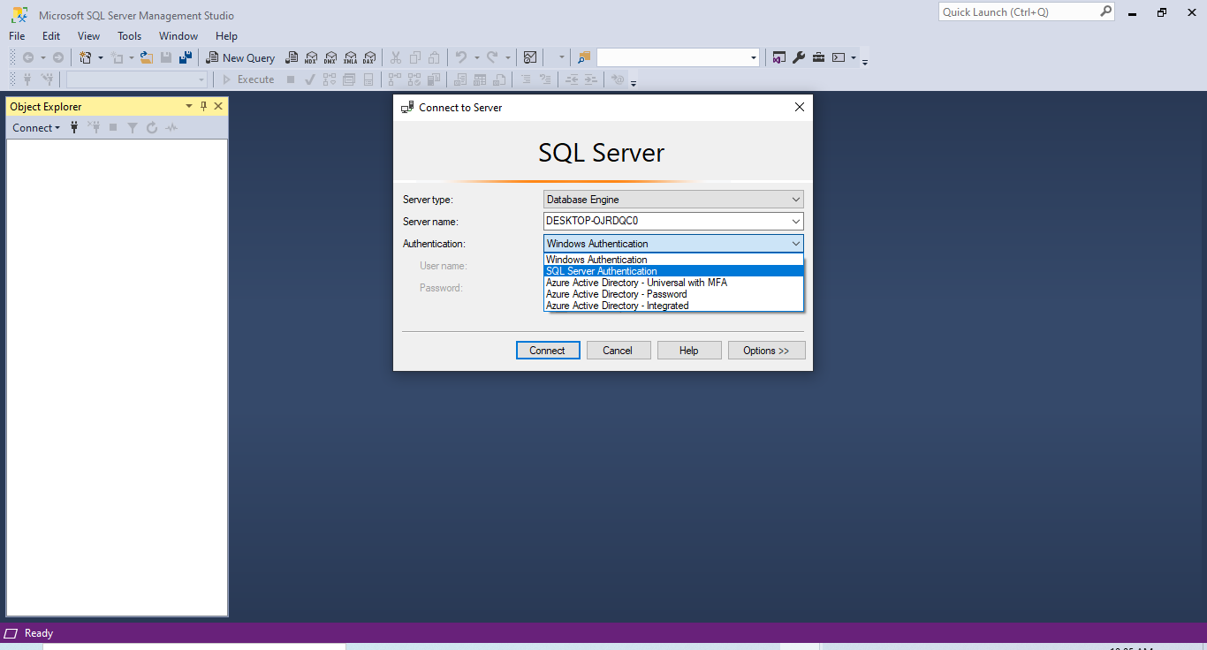
Task: Choose Azure Active Directory - Password option
Action: (616, 294)
